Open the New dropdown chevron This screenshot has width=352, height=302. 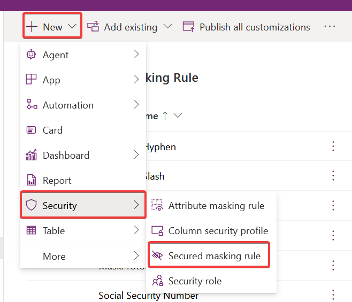(73, 27)
